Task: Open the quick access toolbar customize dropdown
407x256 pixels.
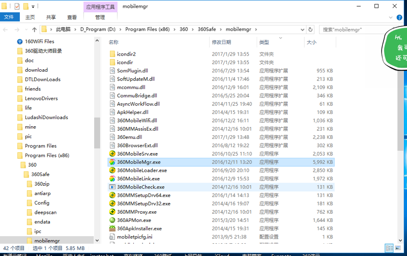Action: [33, 7]
